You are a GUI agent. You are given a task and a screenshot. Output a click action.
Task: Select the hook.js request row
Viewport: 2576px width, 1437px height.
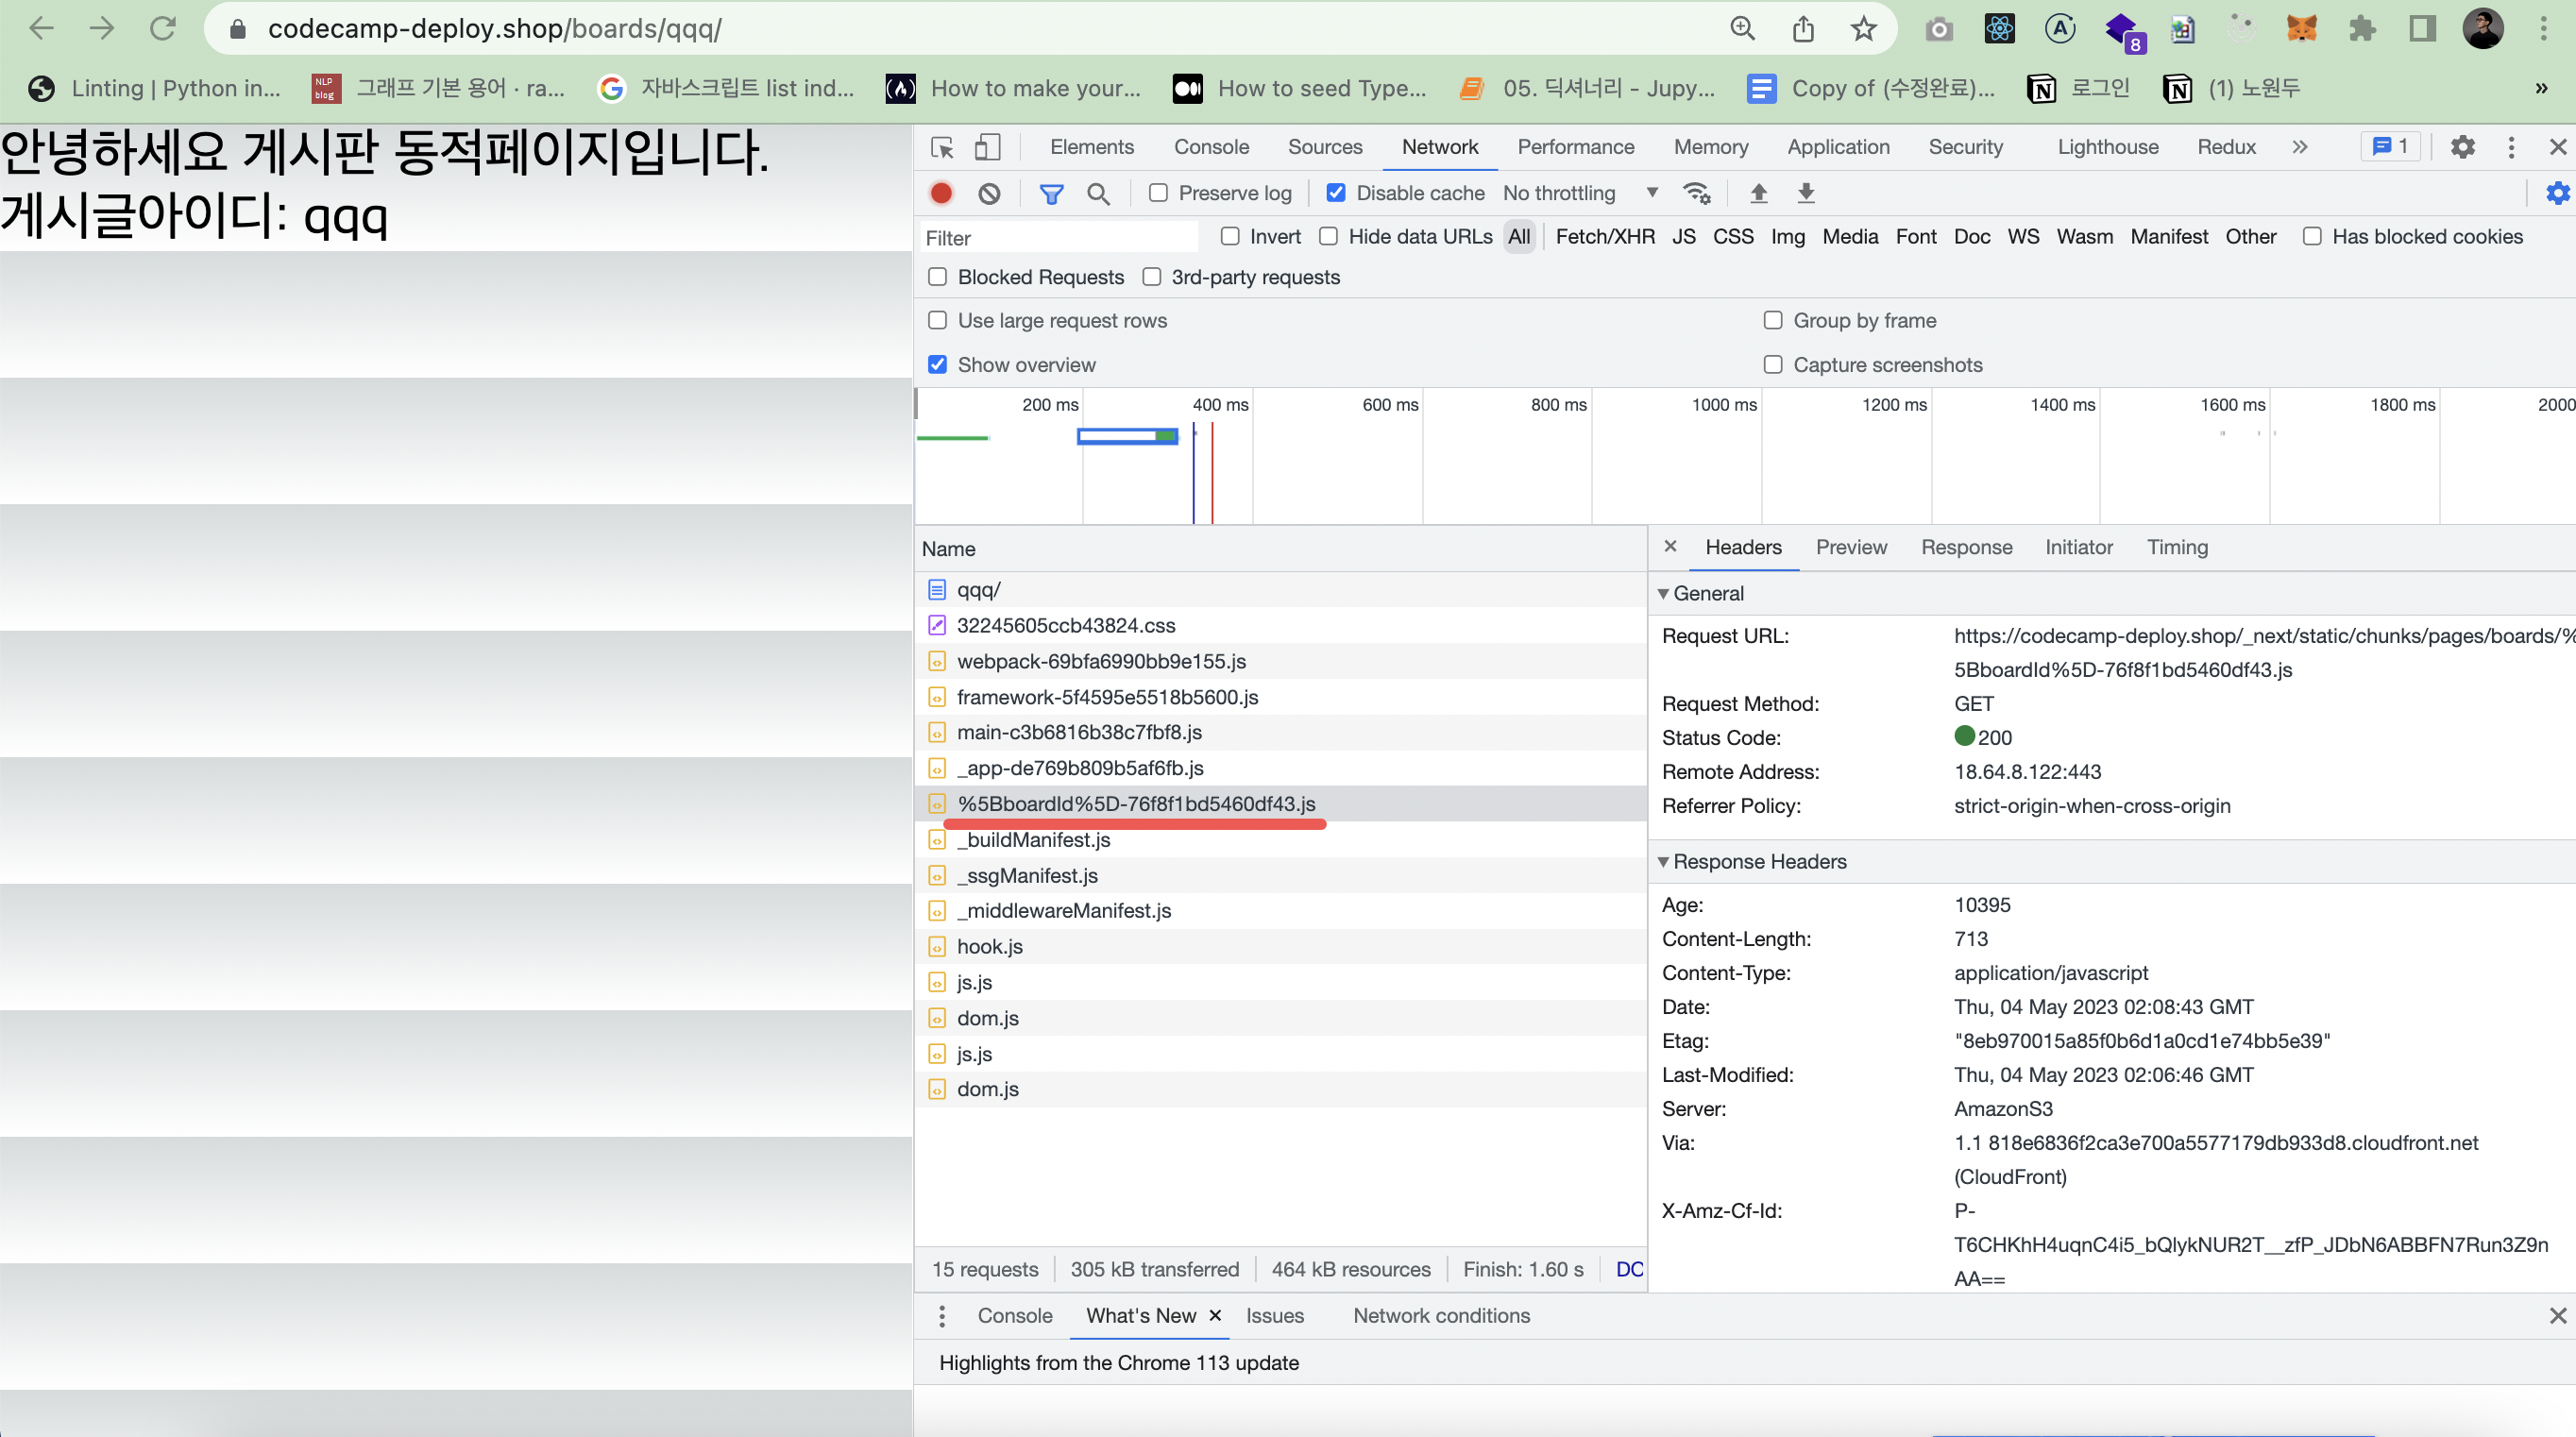[x=1280, y=946]
